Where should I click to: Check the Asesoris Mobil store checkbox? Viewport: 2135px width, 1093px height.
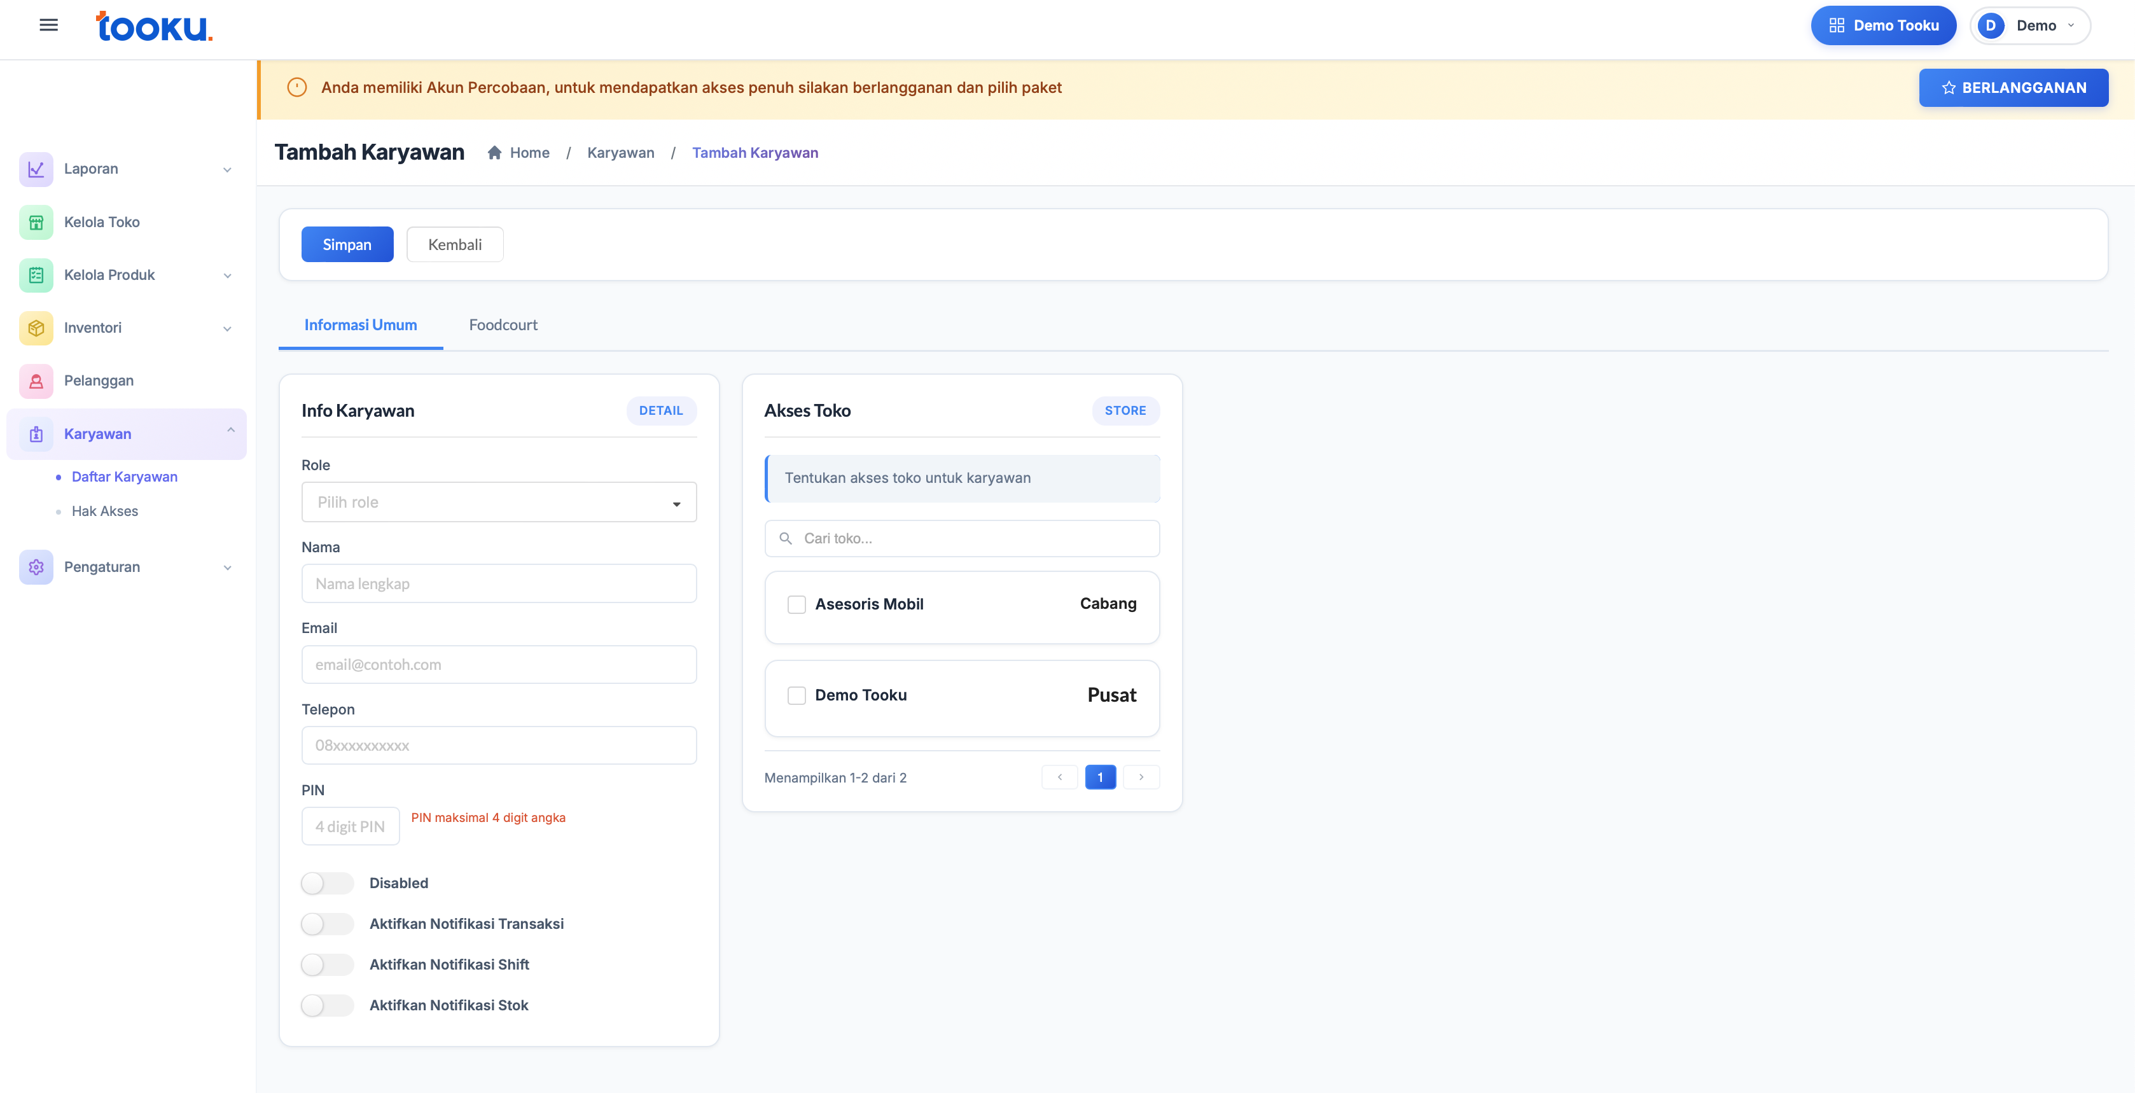[796, 605]
